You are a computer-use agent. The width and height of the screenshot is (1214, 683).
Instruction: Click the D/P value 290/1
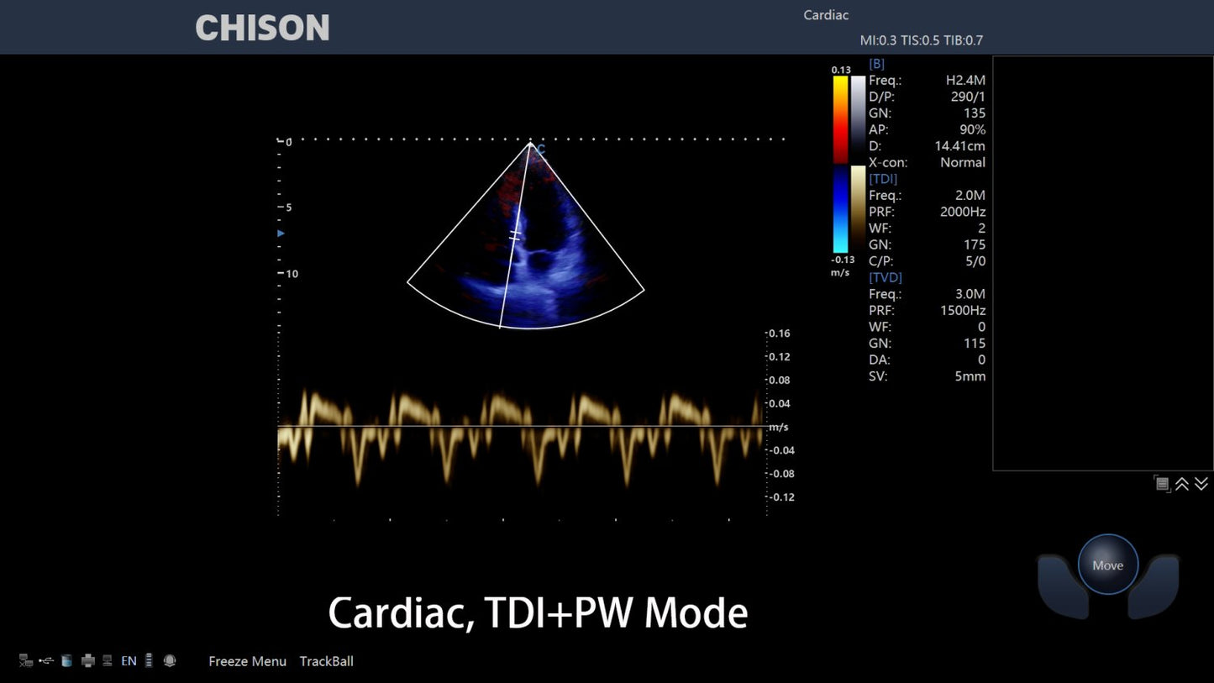[x=969, y=97]
